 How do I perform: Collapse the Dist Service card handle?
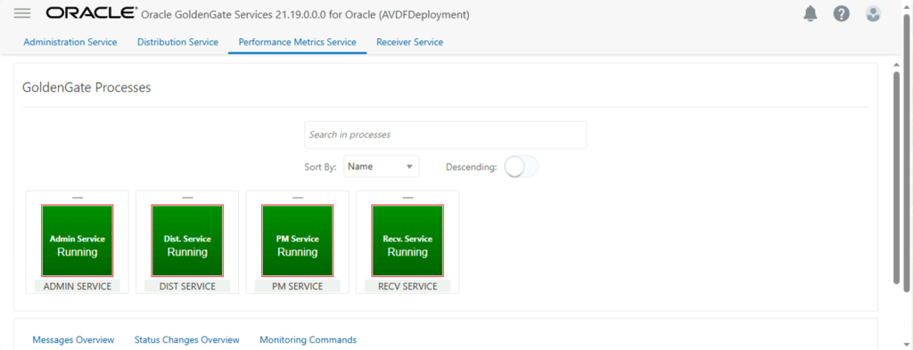[x=187, y=198]
